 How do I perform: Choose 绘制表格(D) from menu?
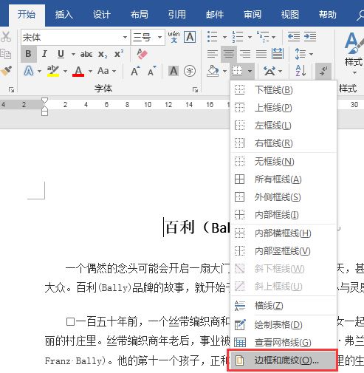click(284, 325)
